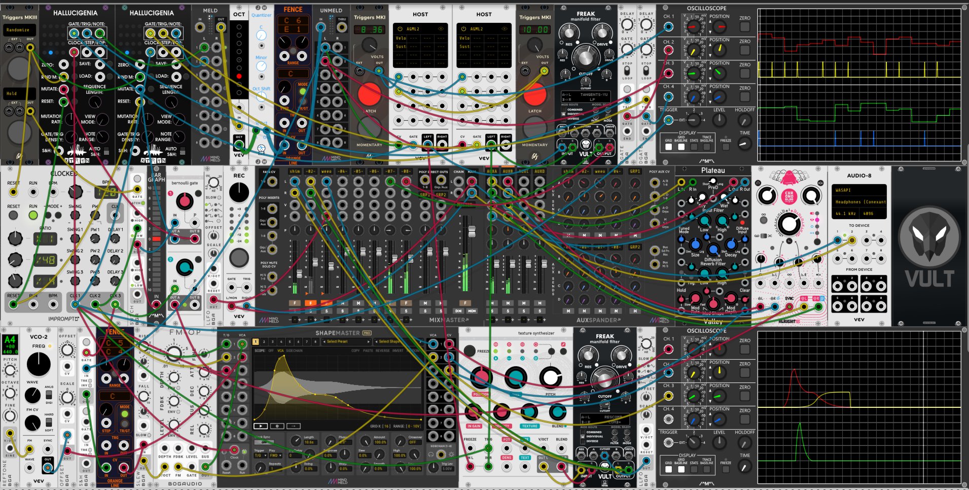Open ShapeMaster sidechain gear settings
The image size is (969, 490).
pos(452,454)
